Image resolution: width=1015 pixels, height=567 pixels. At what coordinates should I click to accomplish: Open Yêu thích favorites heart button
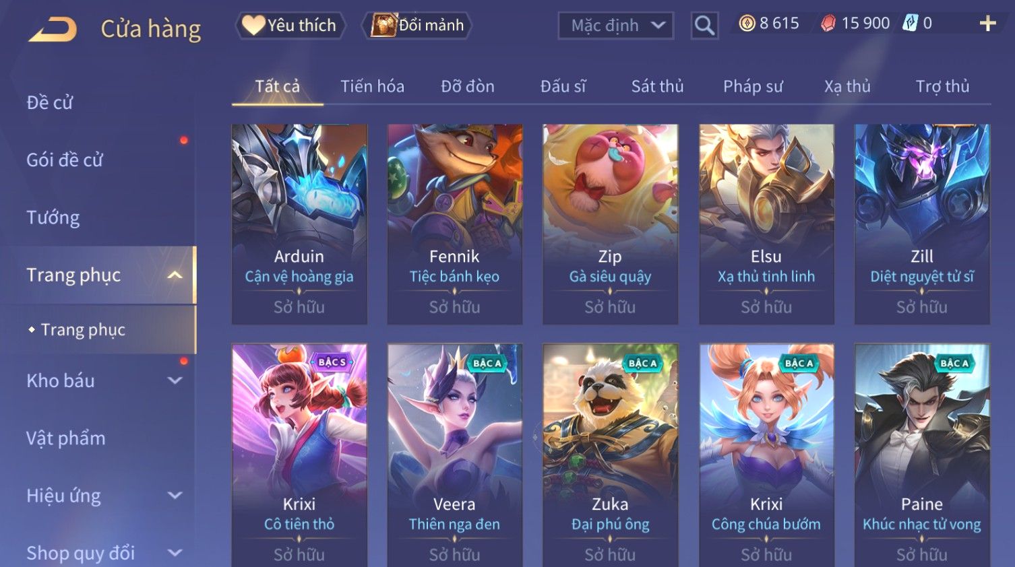click(x=290, y=26)
